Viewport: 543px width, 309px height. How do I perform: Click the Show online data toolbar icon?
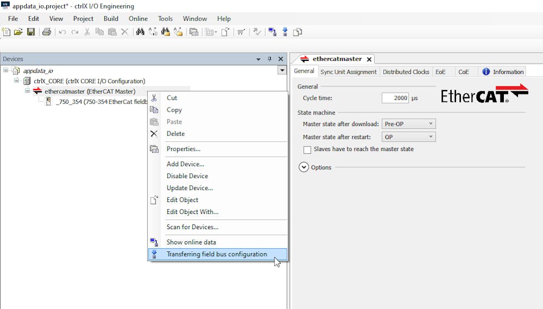pos(272,32)
